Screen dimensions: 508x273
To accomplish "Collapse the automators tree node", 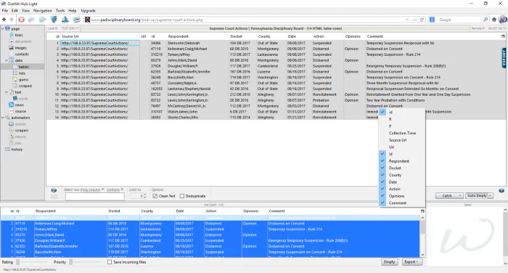I will pyautogui.click(x=3, y=118).
